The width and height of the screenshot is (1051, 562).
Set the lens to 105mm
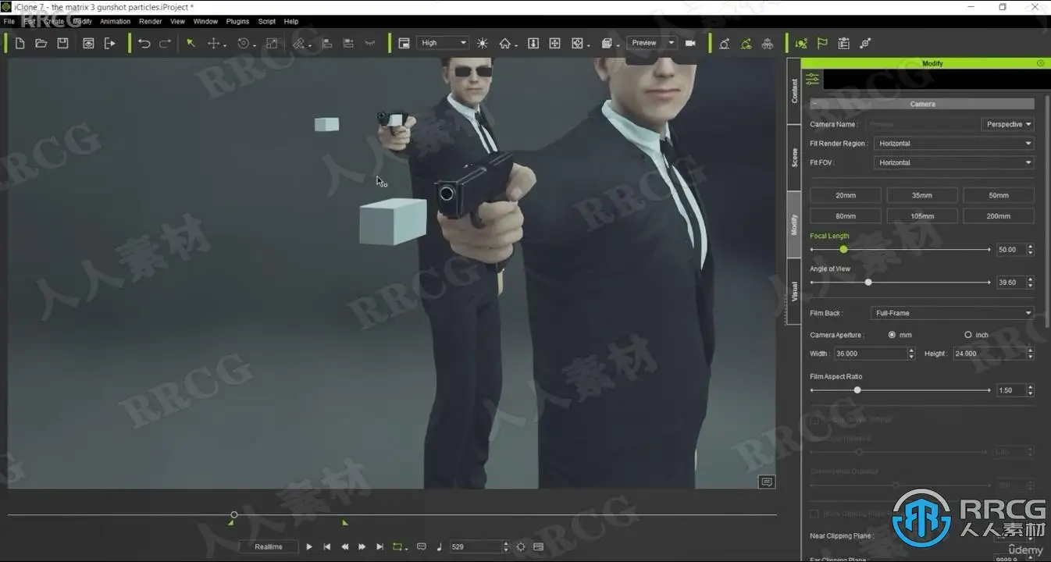[x=921, y=216]
